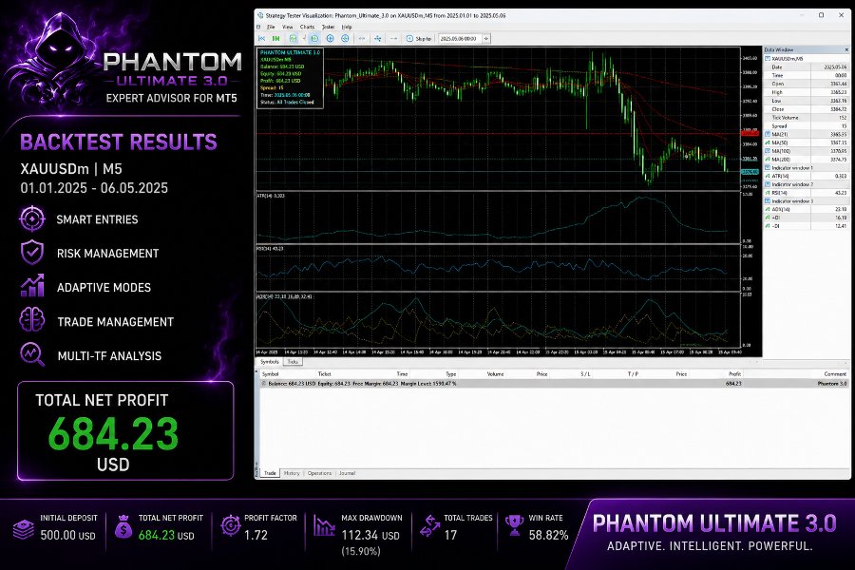The image size is (855, 570).
Task: Click the -DI row in Data Window
Action: click(x=806, y=226)
